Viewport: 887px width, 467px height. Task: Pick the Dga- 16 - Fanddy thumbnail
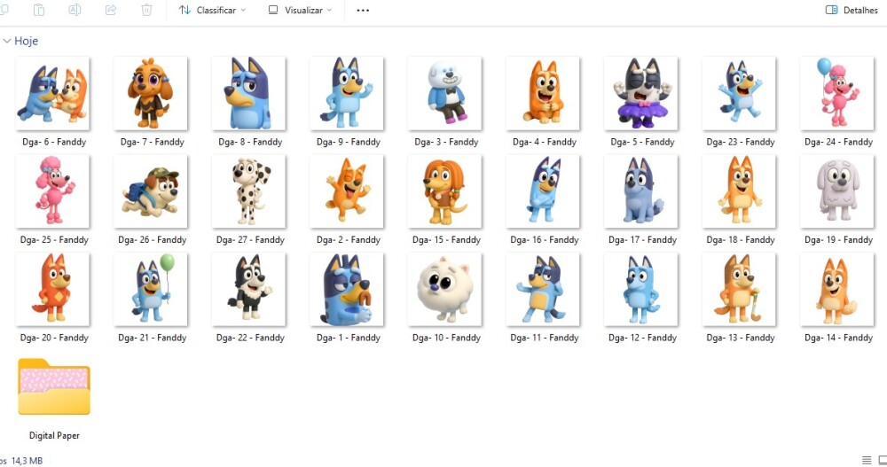[543, 191]
